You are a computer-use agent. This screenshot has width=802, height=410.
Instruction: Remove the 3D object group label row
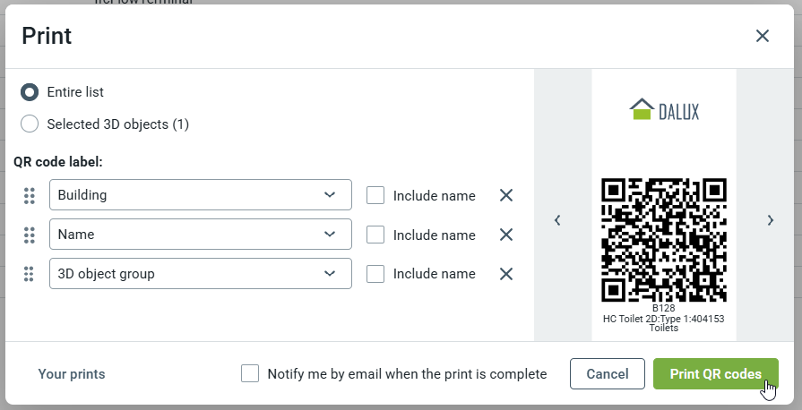coord(506,274)
